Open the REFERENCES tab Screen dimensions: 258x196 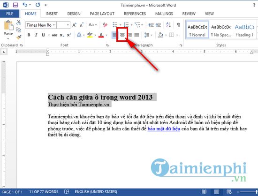tap(135, 14)
